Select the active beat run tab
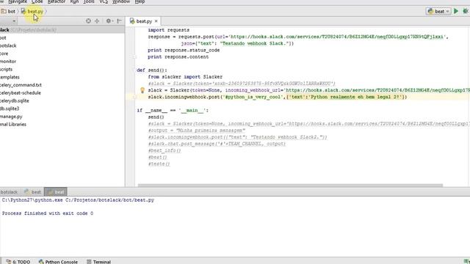 point(56,192)
